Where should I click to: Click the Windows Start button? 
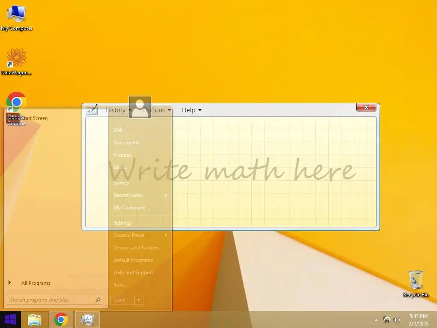(x=10, y=319)
